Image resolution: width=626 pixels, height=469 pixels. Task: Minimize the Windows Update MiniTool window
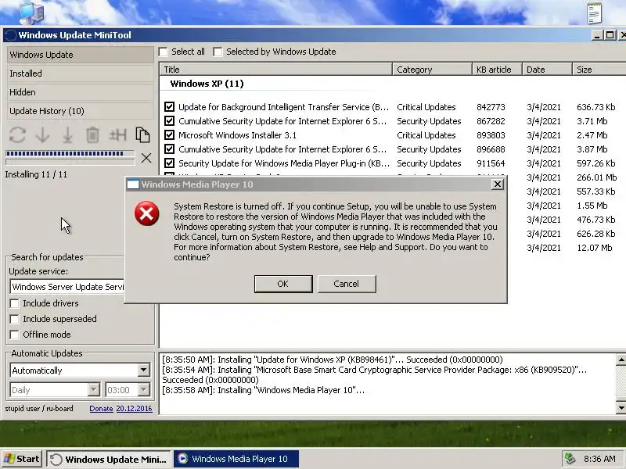pos(597,35)
